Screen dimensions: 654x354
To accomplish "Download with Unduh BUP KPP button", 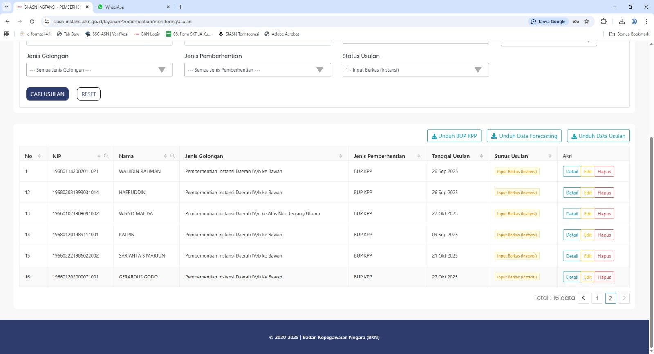I will pos(454,136).
